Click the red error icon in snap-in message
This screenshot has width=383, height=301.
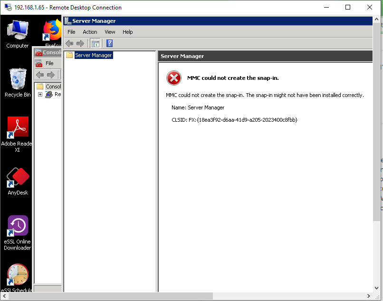[173, 78]
